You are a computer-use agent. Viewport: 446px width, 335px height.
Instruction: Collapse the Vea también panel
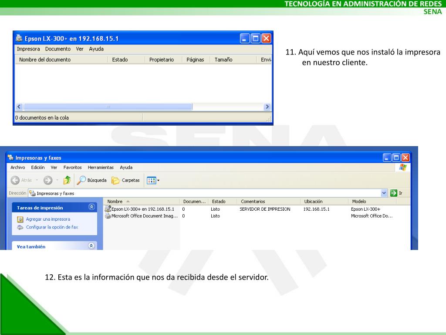pyautogui.click(x=91, y=246)
